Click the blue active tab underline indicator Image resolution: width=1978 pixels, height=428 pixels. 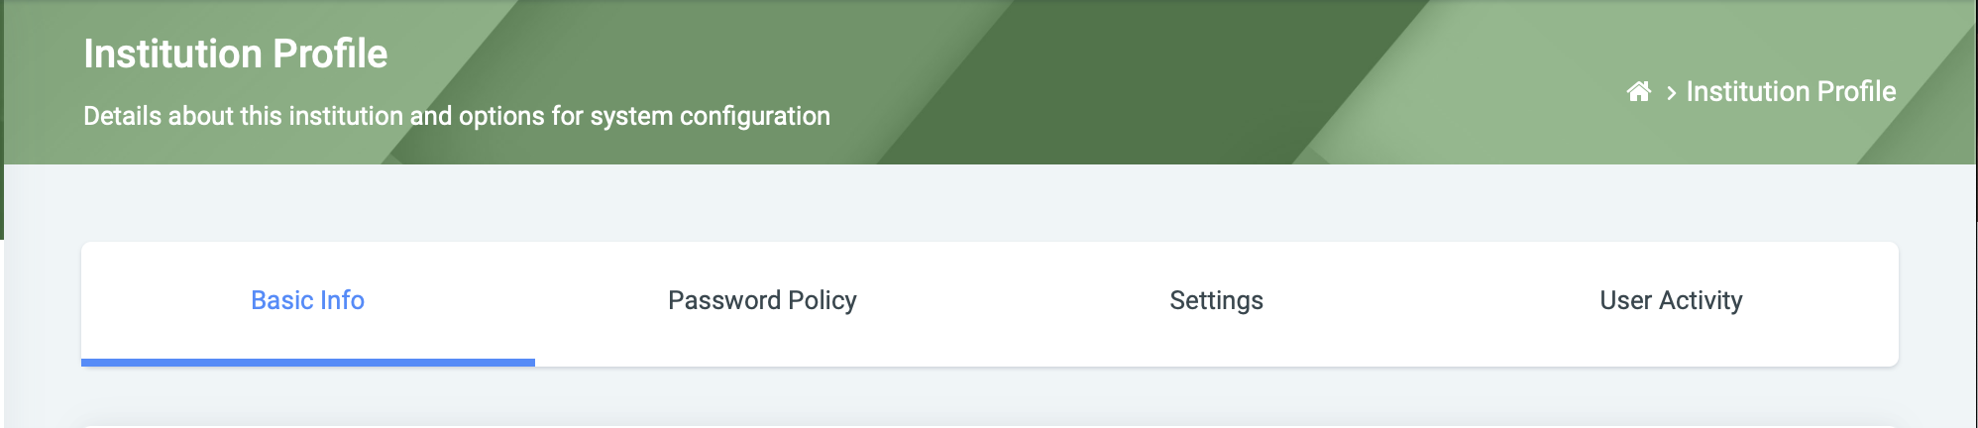tap(307, 363)
